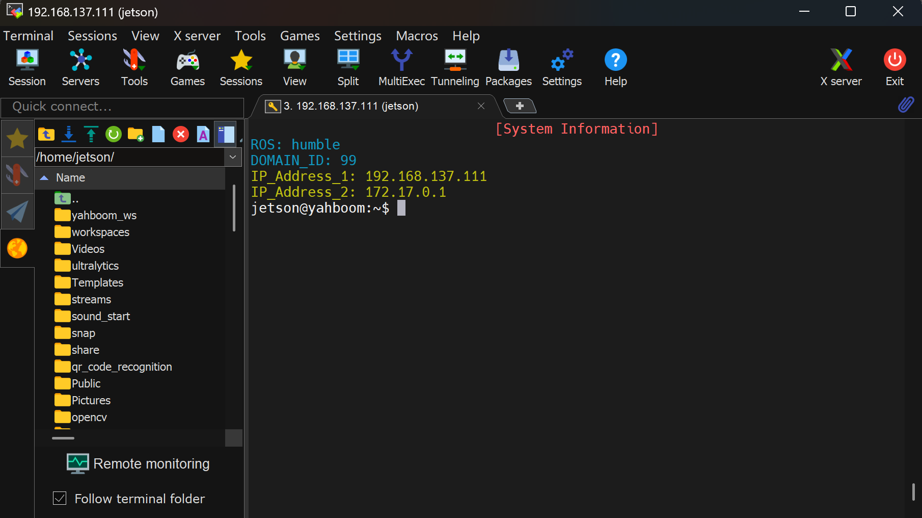
Task: Open the paperclip attach icon
Action: click(x=906, y=105)
